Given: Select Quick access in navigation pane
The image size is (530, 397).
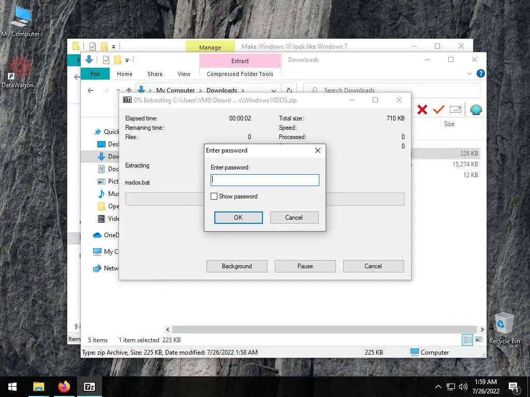Looking at the screenshot, I should click(x=107, y=132).
